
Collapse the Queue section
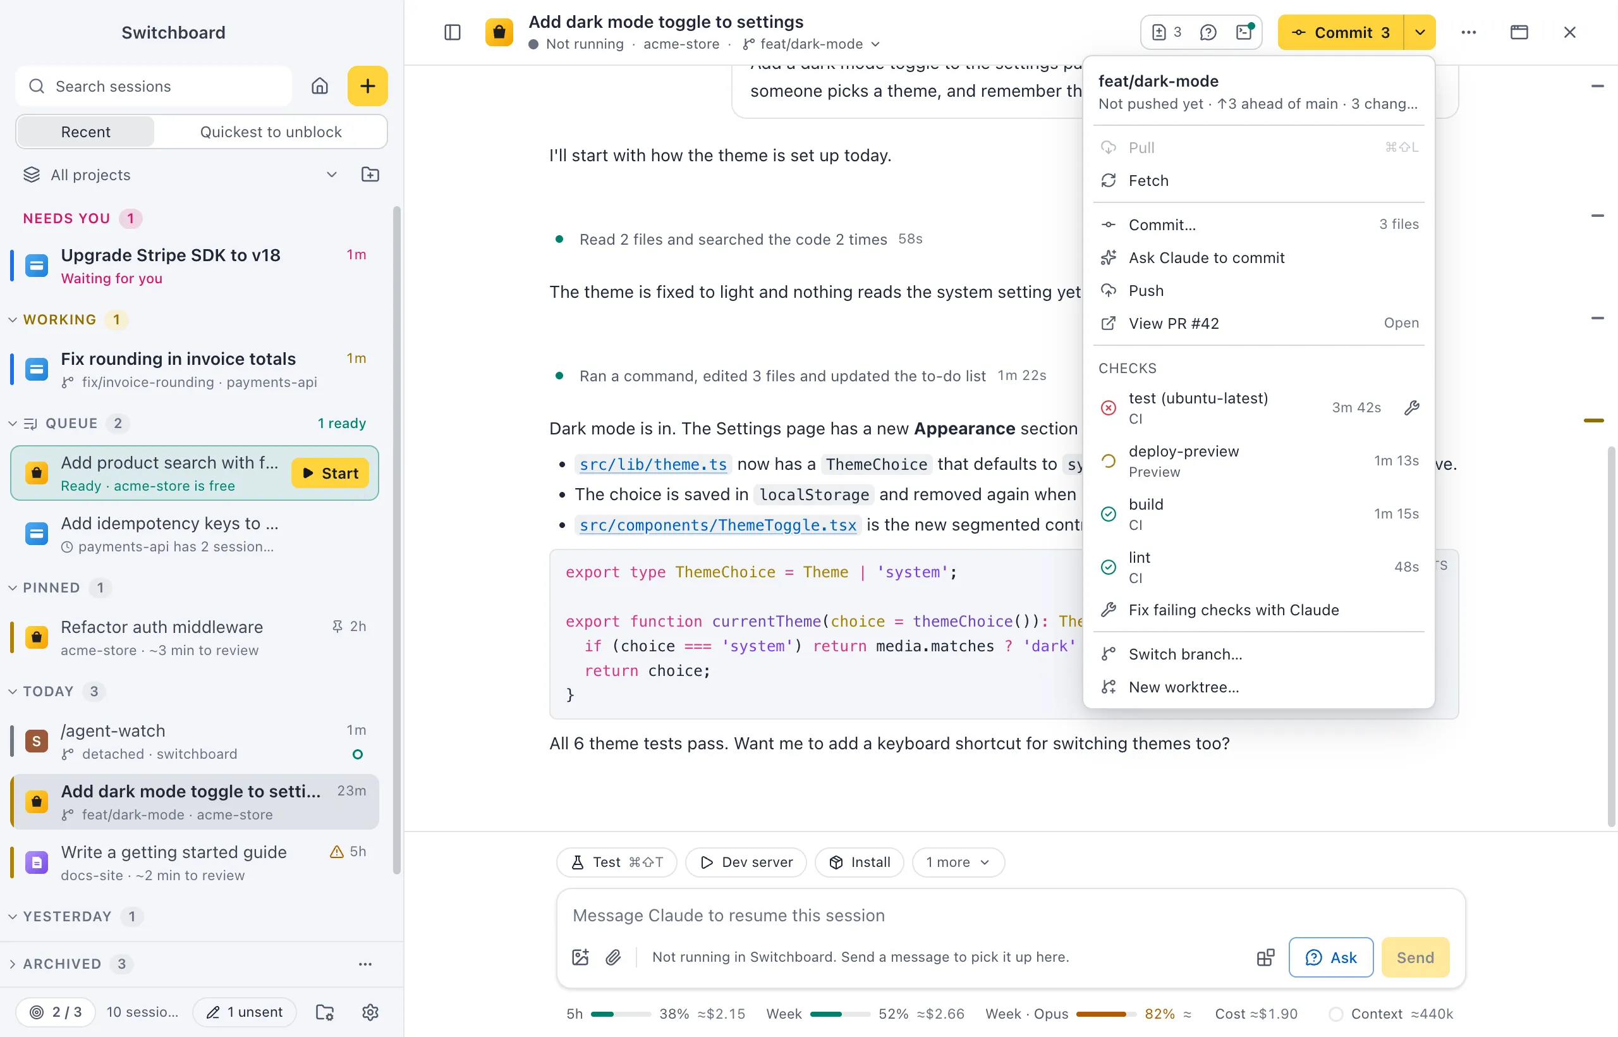(x=13, y=424)
